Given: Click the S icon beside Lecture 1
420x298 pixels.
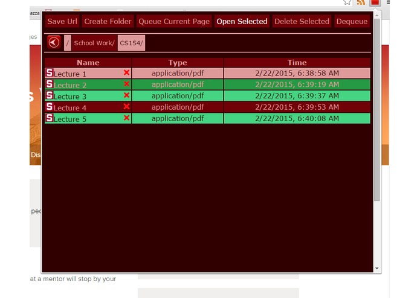Looking at the screenshot, I should 50,72.
